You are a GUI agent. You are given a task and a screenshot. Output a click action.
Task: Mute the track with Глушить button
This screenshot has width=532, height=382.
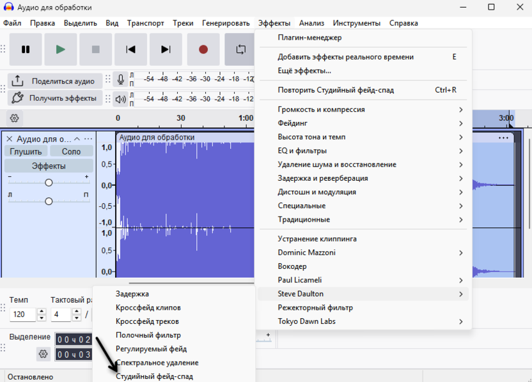point(26,151)
